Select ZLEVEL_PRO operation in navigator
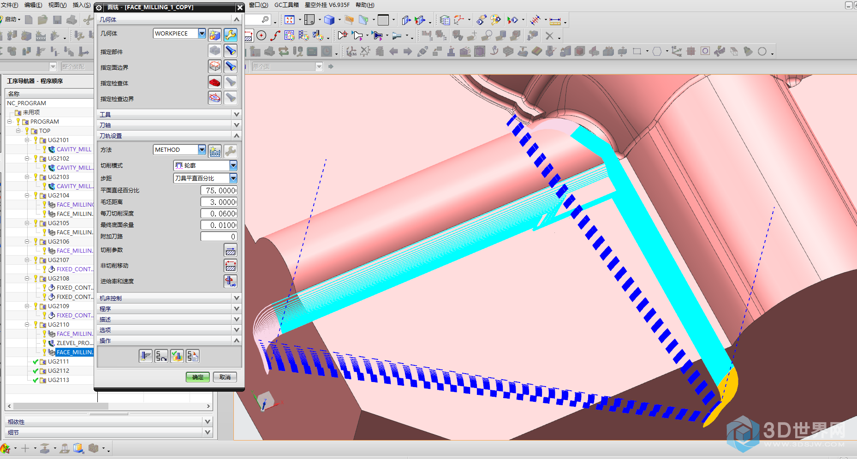The width and height of the screenshot is (857, 459). pyautogui.click(x=74, y=343)
